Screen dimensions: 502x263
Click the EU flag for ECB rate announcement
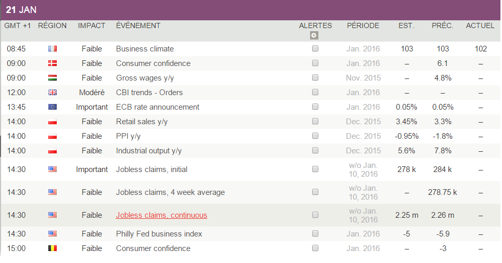pos(53,107)
